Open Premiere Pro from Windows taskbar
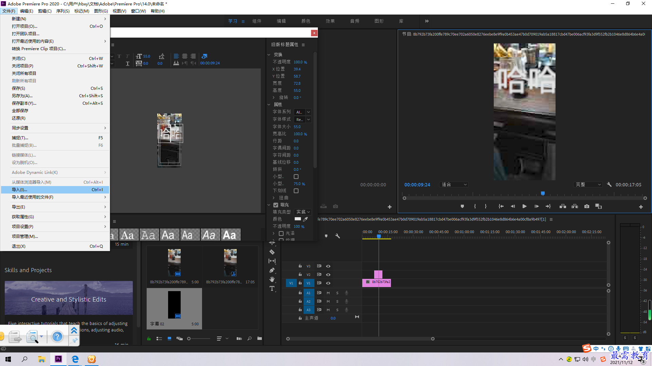Screen dimensions: 652x366 click(x=58, y=359)
